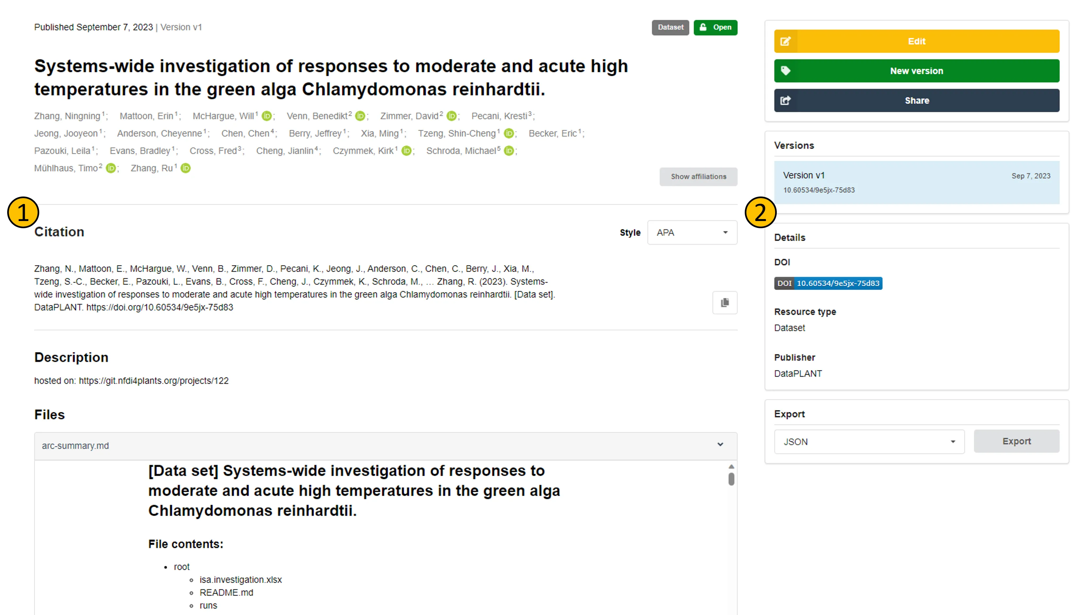This screenshot has height=615, width=1079.
Task: Open the JSON export format dropdown
Action: coord(869,442)
